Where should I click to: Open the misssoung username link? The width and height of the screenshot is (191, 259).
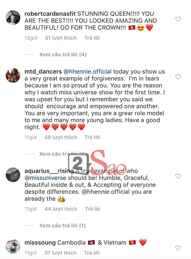40,243
